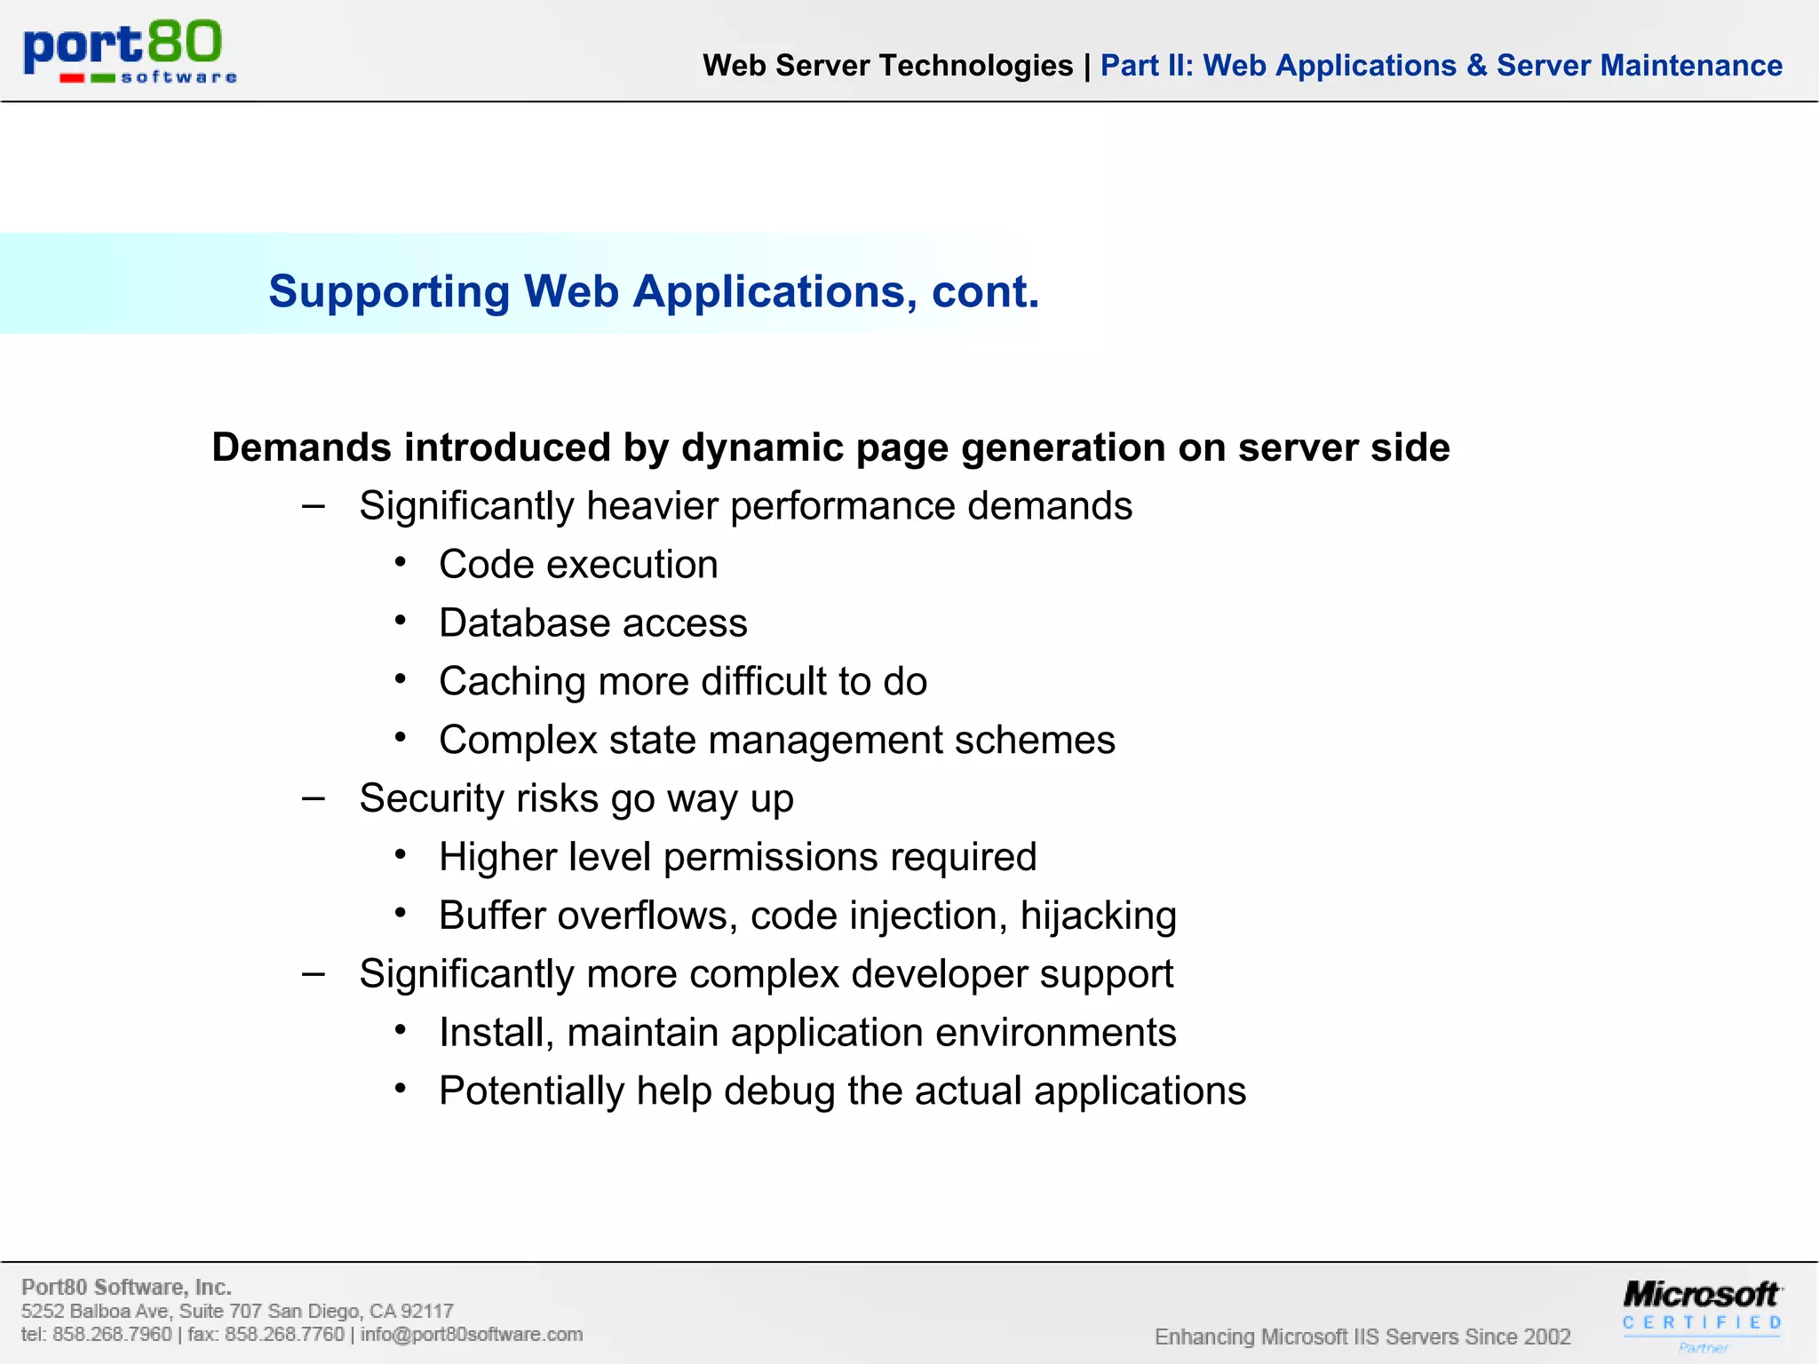Click 'Potentially help debug the actual applications'
The height and width of the screenshot is (1364, 1819).
pos(843,1091)
